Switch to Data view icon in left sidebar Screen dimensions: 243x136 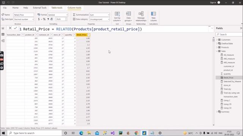[x=3, y=34]
